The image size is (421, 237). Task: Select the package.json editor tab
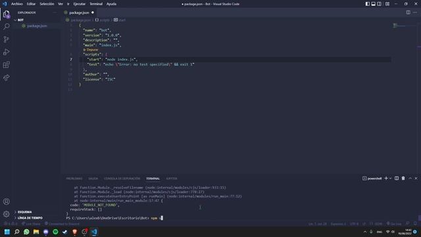[79, 13]
